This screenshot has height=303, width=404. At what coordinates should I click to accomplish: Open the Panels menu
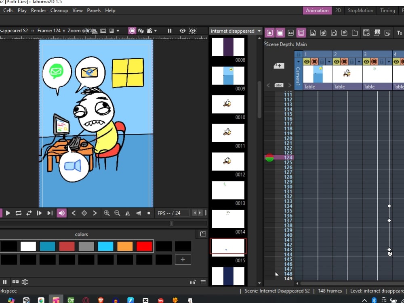[94, 11]
